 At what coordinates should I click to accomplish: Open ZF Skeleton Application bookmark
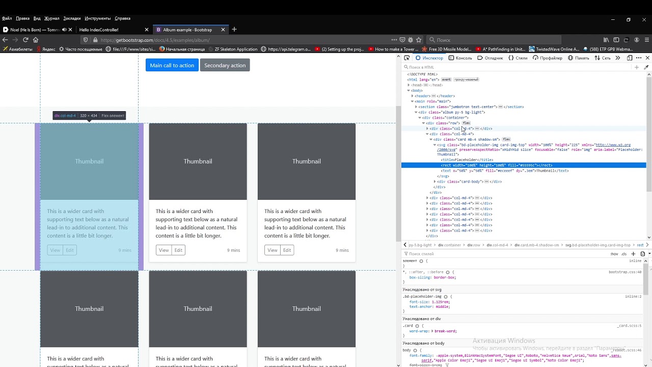click(233, 49)
